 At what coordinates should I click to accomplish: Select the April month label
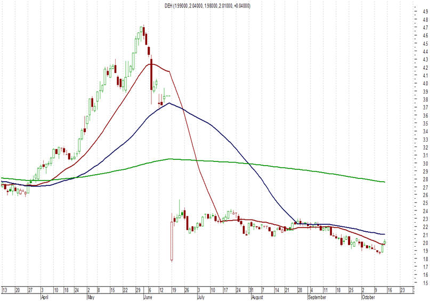pyautogui.click(x=44, y=297)
